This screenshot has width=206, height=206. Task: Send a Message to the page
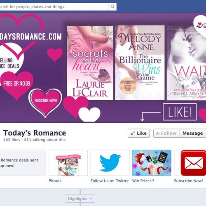[192, 133]
